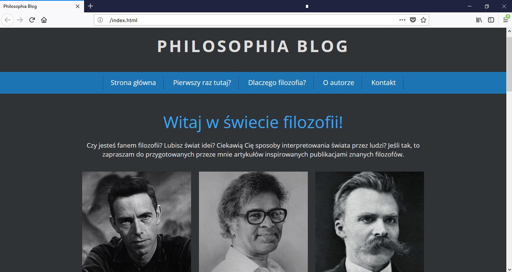The width and height of the screenshot is (512, 272).
Task: Open the Strona główna menu item
Action: coord(133,83)
